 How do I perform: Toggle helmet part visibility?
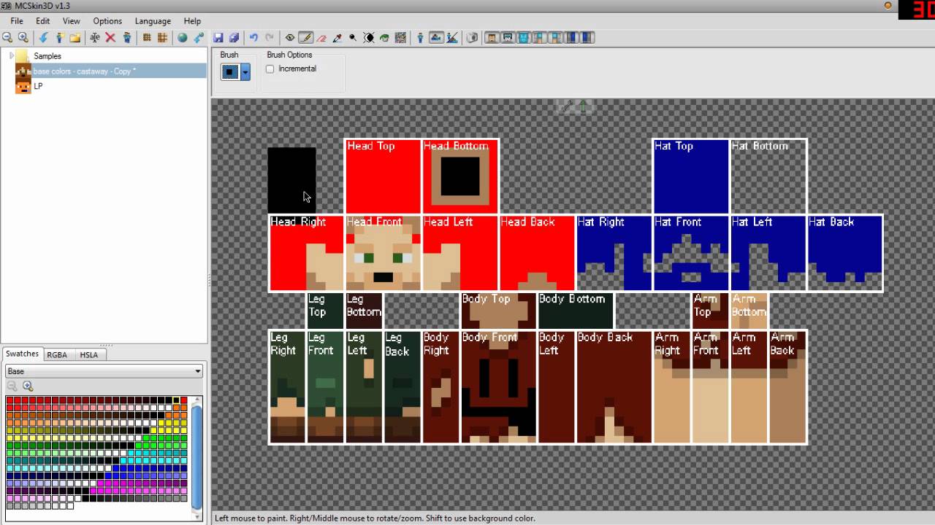pyautogui.click(x=508, y=38)
